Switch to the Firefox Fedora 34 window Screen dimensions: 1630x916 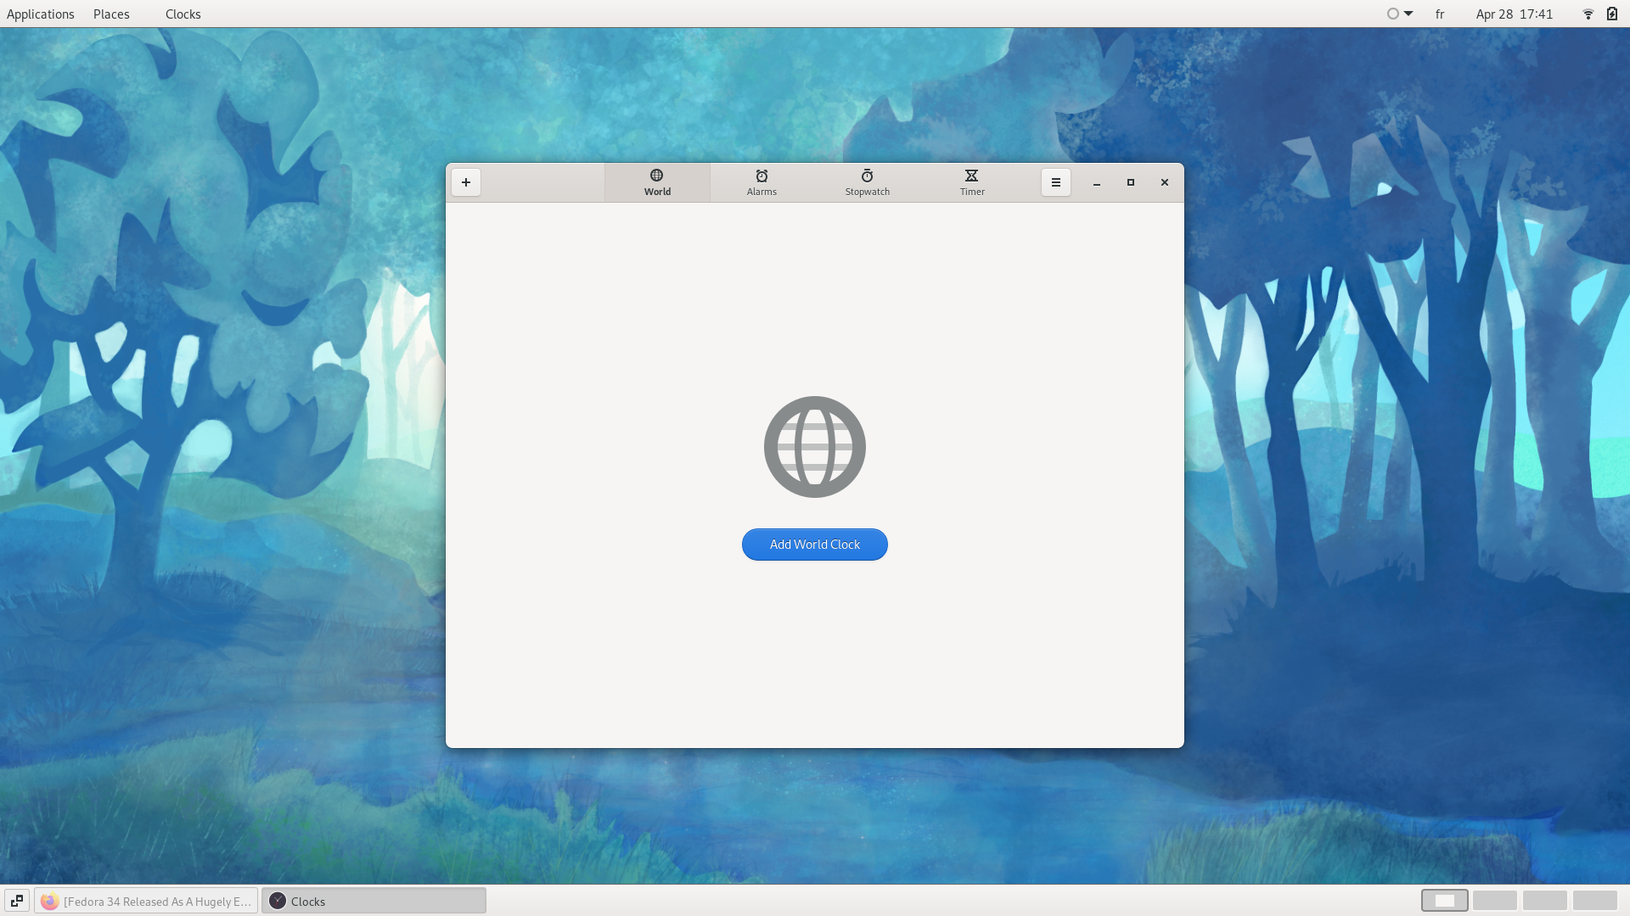pos(146,901)
